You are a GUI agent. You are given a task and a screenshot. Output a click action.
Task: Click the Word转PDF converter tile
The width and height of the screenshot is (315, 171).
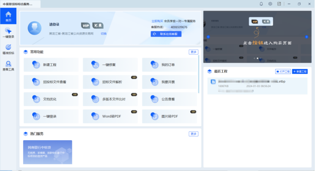pyautogui.click(x=110, y=116)
